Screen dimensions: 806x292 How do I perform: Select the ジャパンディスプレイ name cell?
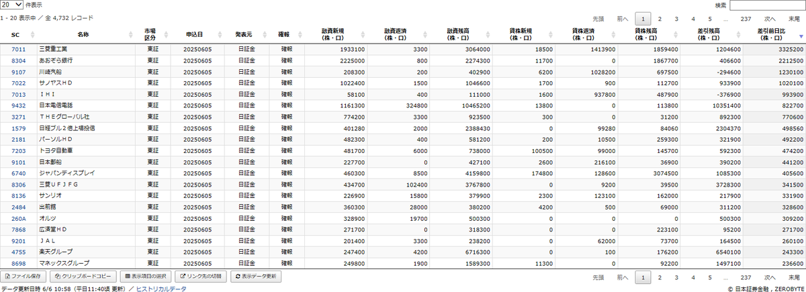coord(86,173)
